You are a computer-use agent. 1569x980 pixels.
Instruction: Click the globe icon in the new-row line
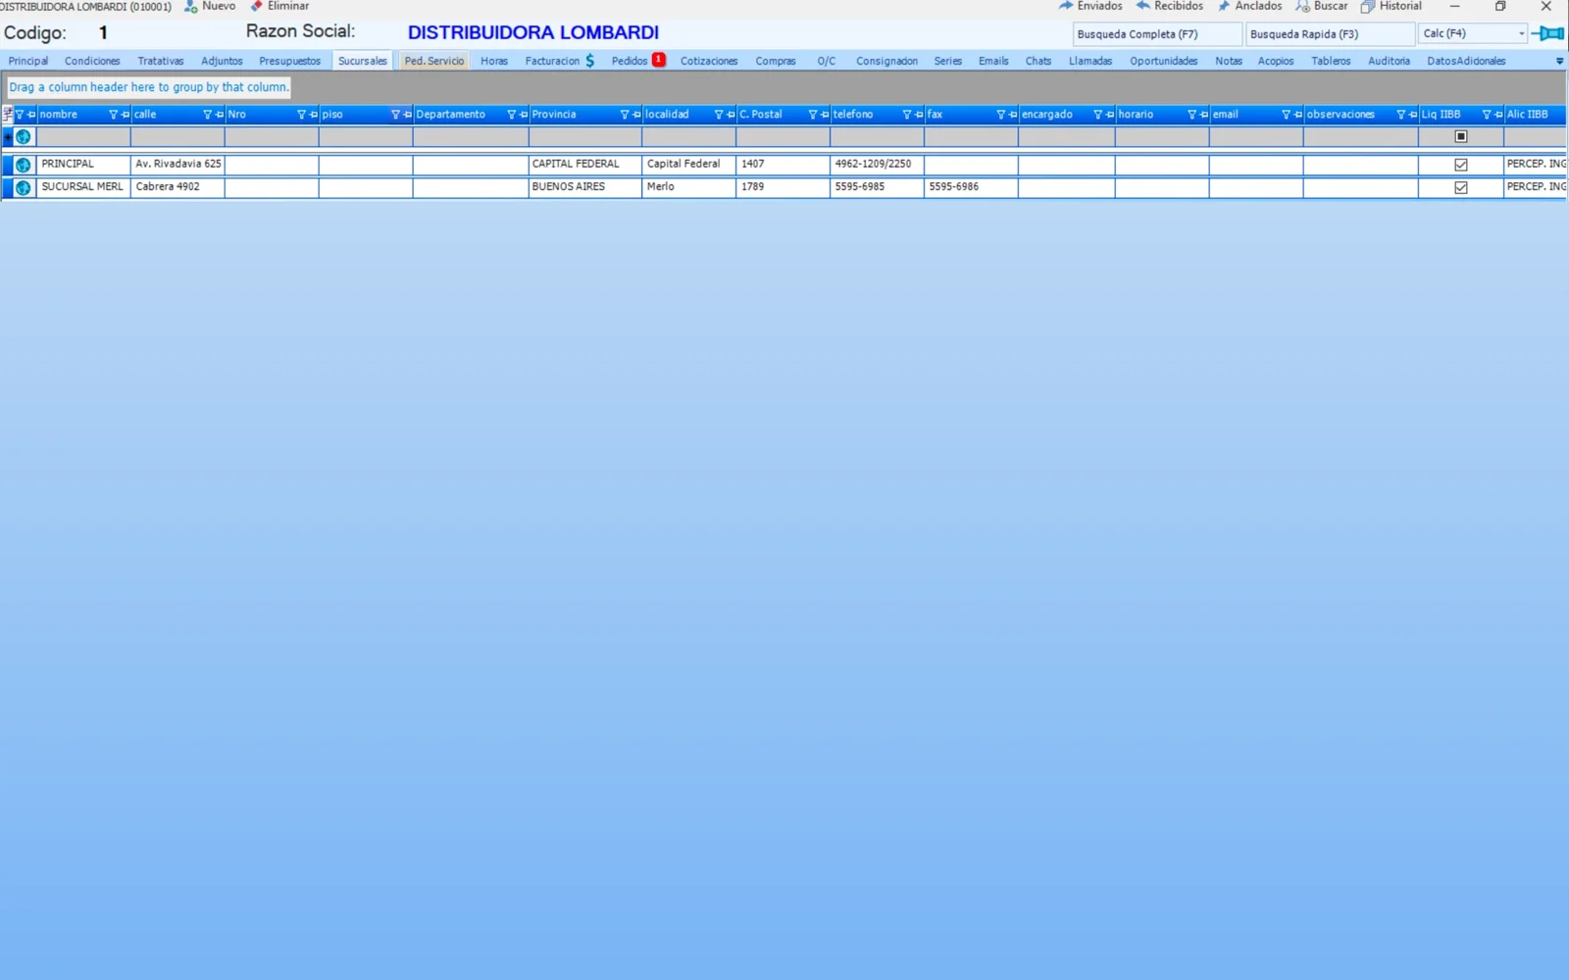[x=23, y=137]
